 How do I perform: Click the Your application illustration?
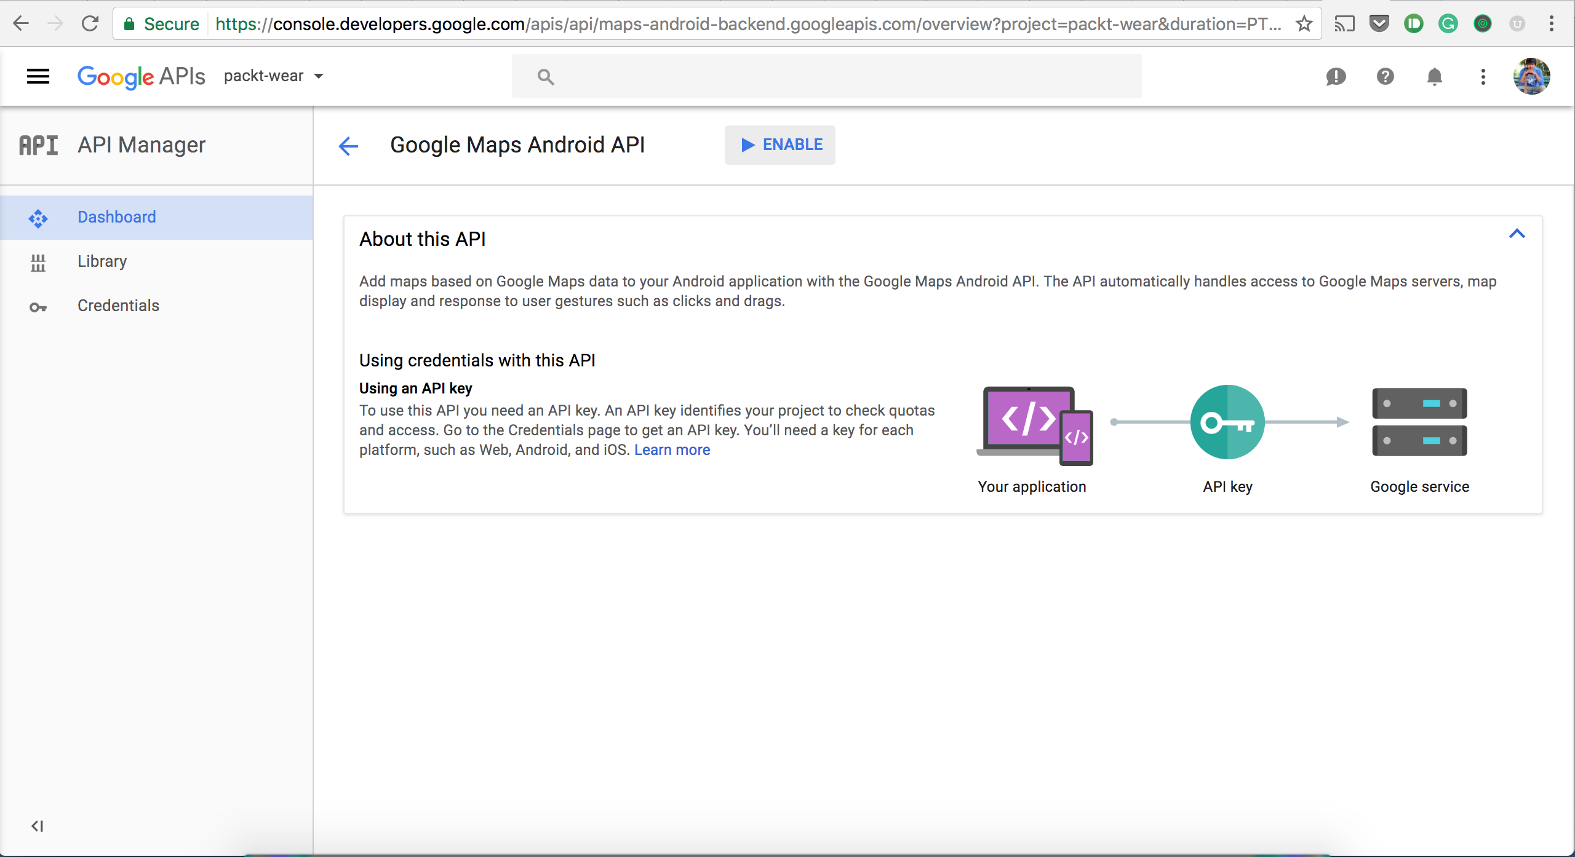point(1034,425)
